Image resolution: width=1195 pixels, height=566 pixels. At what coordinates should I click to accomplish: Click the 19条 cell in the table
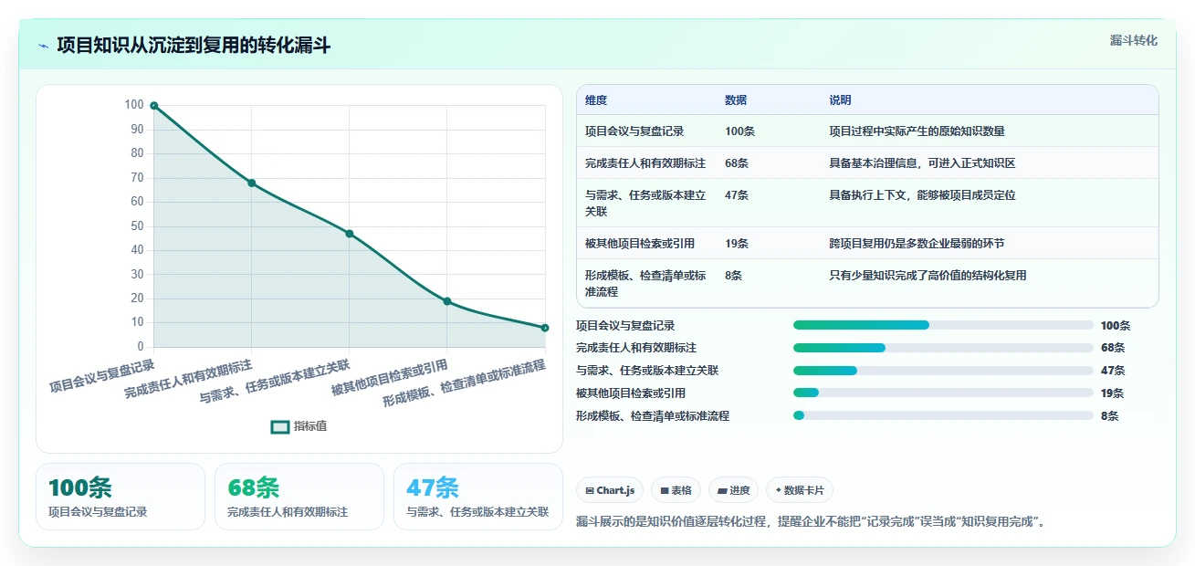[737, 244]
